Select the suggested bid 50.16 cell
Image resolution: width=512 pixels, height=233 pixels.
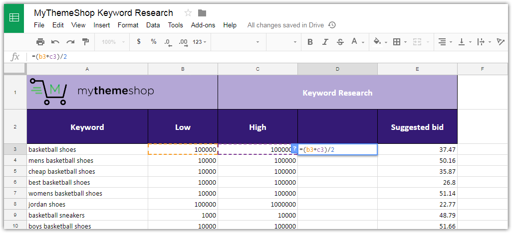pyautogui.click(x=417, y=160)
